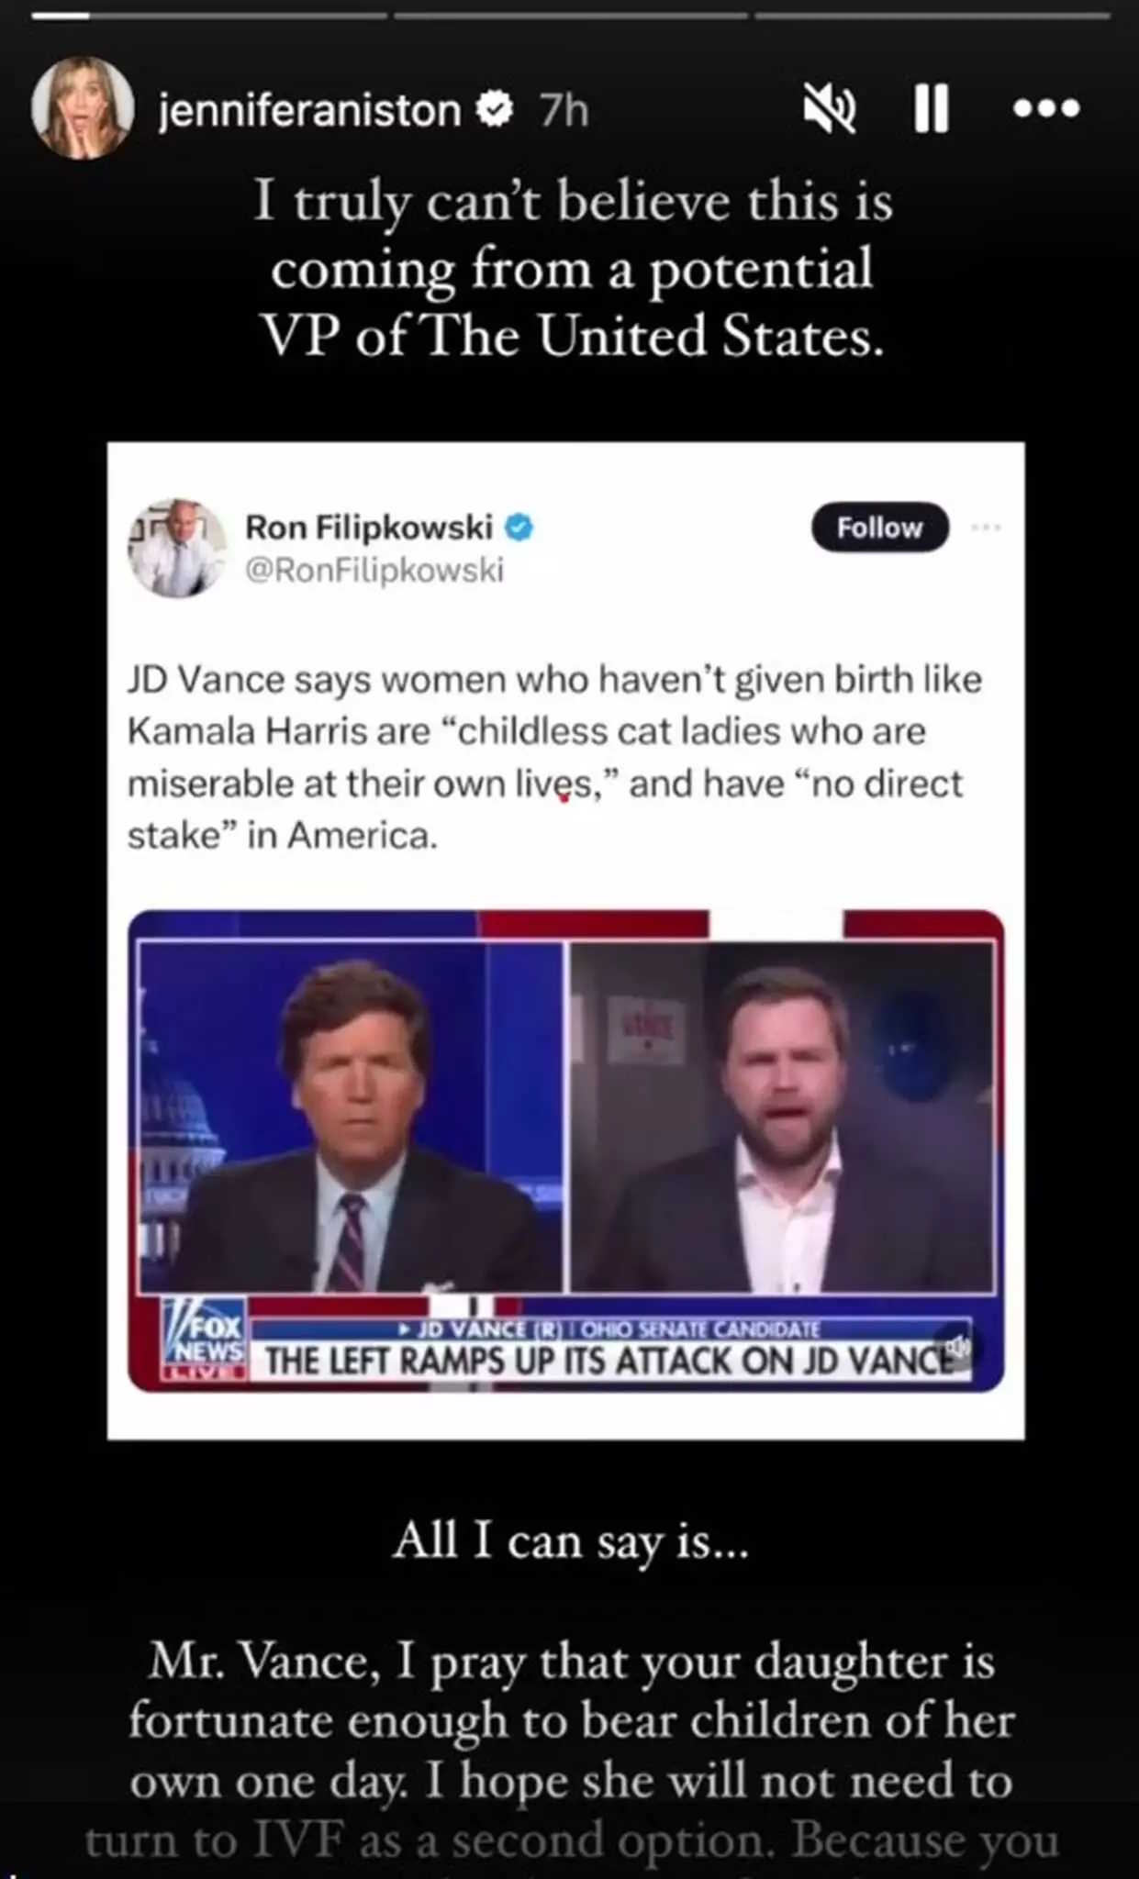
Task: Click the tweet text about JD Vance
Action: coord(554,757)
